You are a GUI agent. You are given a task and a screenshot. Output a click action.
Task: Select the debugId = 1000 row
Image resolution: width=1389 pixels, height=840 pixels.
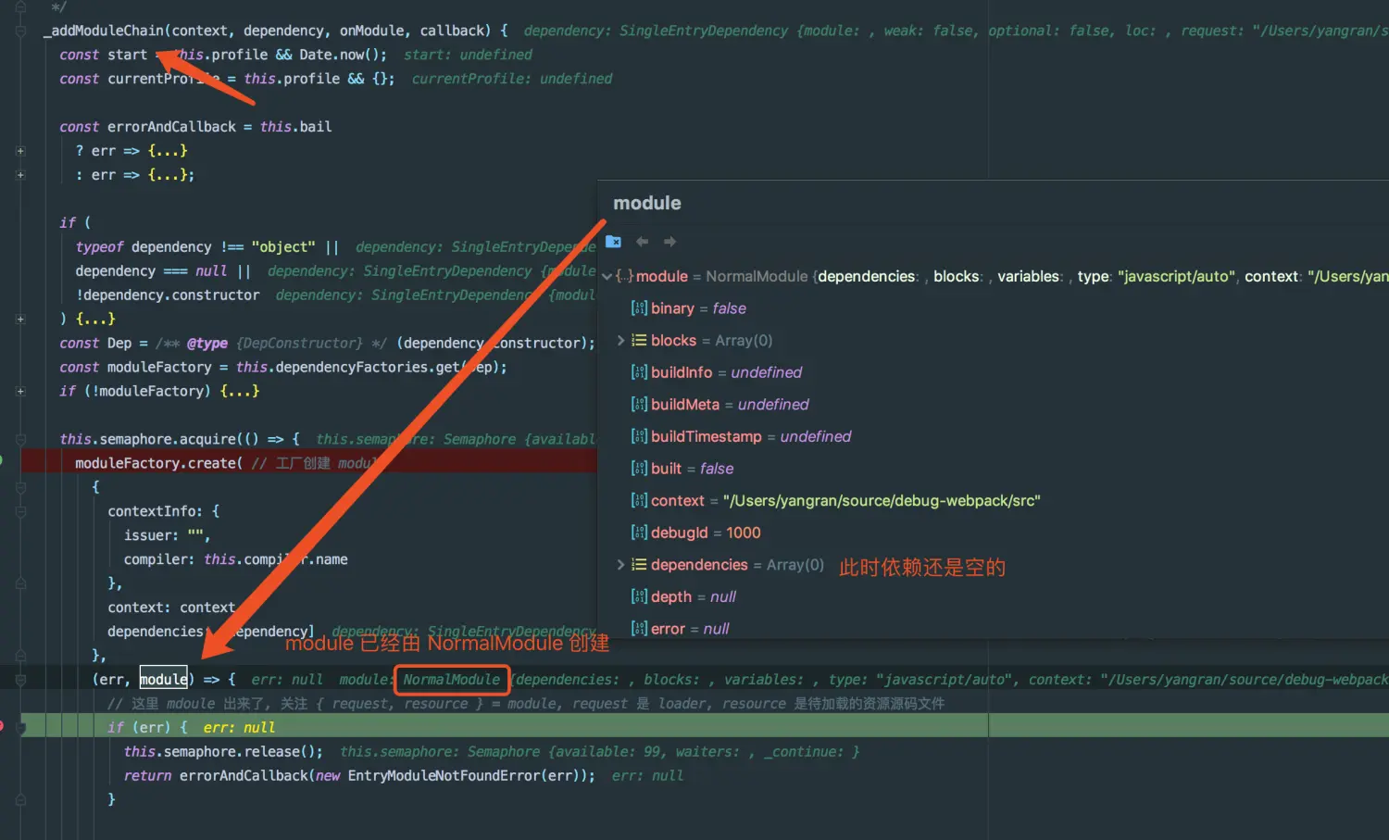coord(994,533)
